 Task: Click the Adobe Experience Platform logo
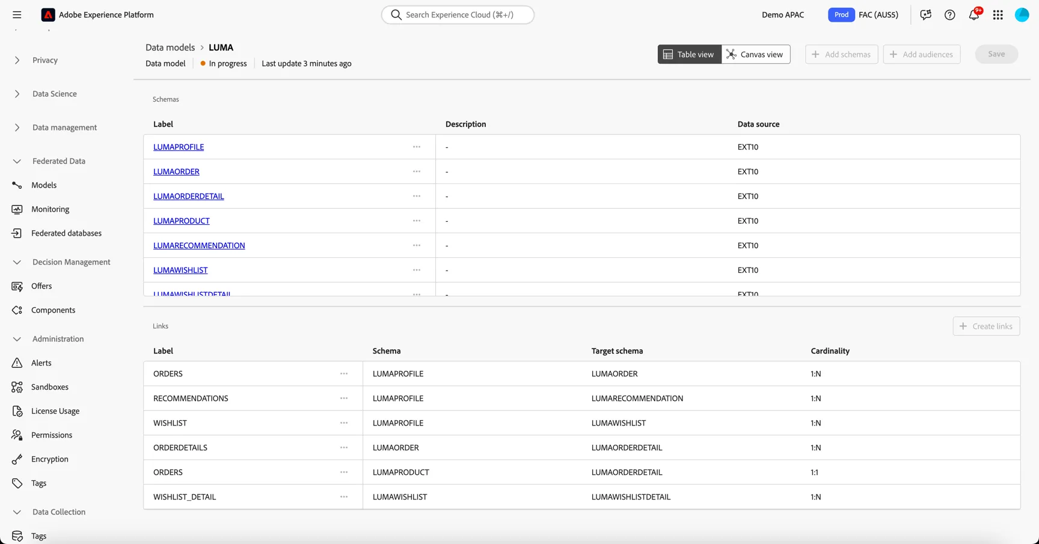tap(48, 14)
